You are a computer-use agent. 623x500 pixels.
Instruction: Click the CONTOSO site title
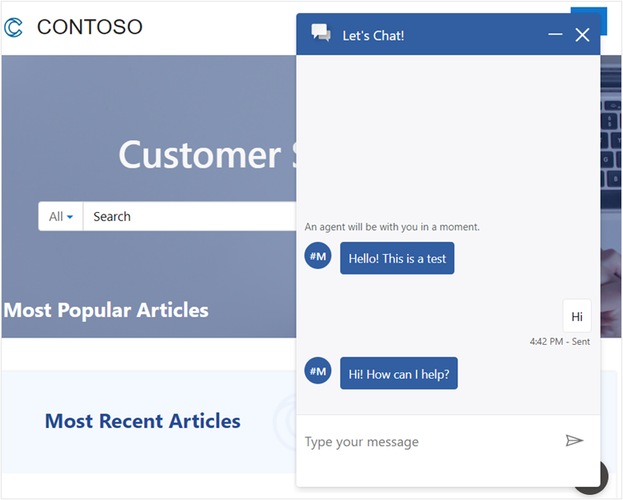click(90, 27)
